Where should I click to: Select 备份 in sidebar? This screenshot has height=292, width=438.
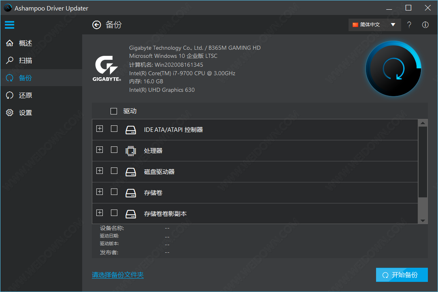point(41,78)
